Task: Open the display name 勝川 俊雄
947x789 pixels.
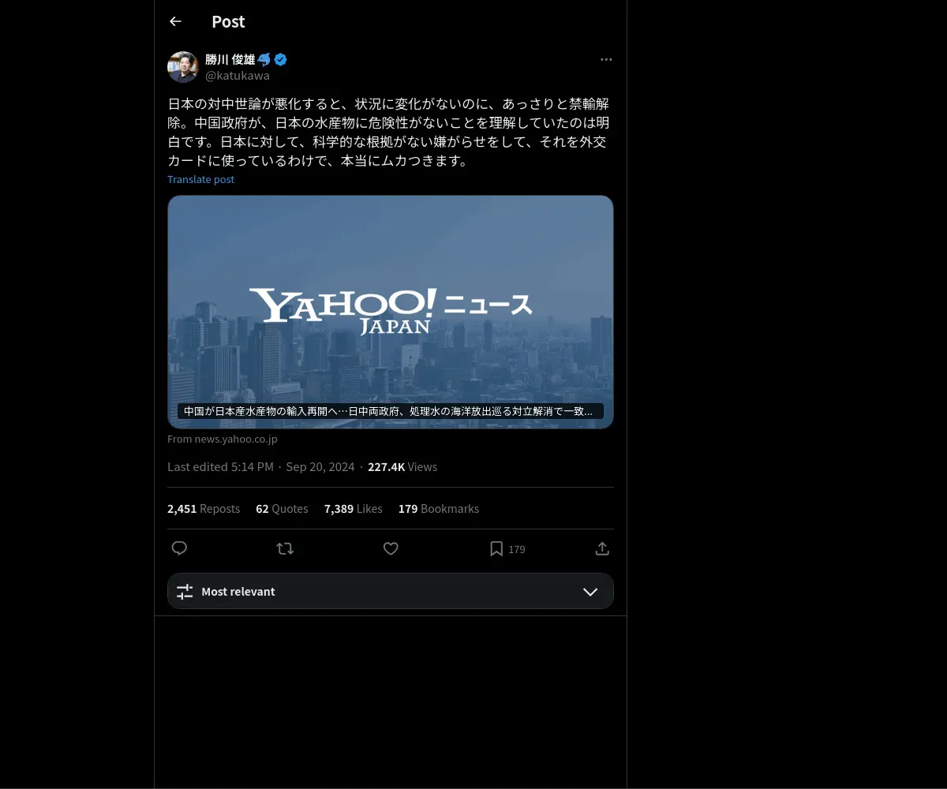Action: (230, 59)
